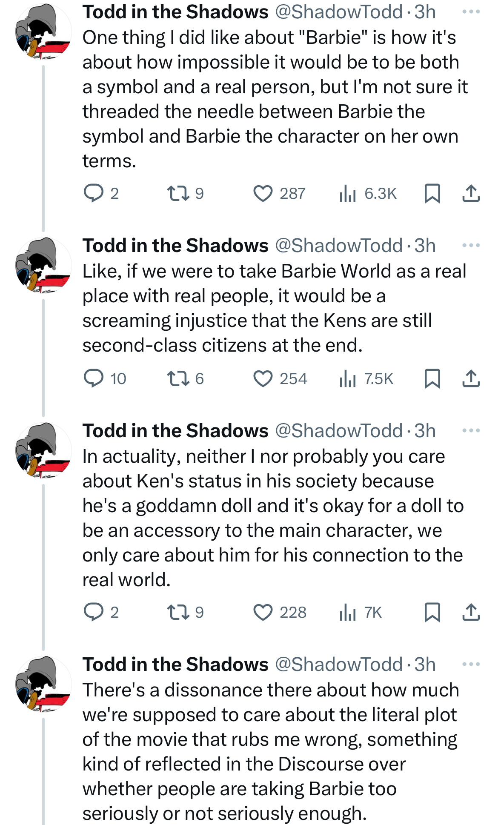Viewport: 498px width, 825px height.
Task: Bookmark the Barbie World tweet
Action: 432,378
